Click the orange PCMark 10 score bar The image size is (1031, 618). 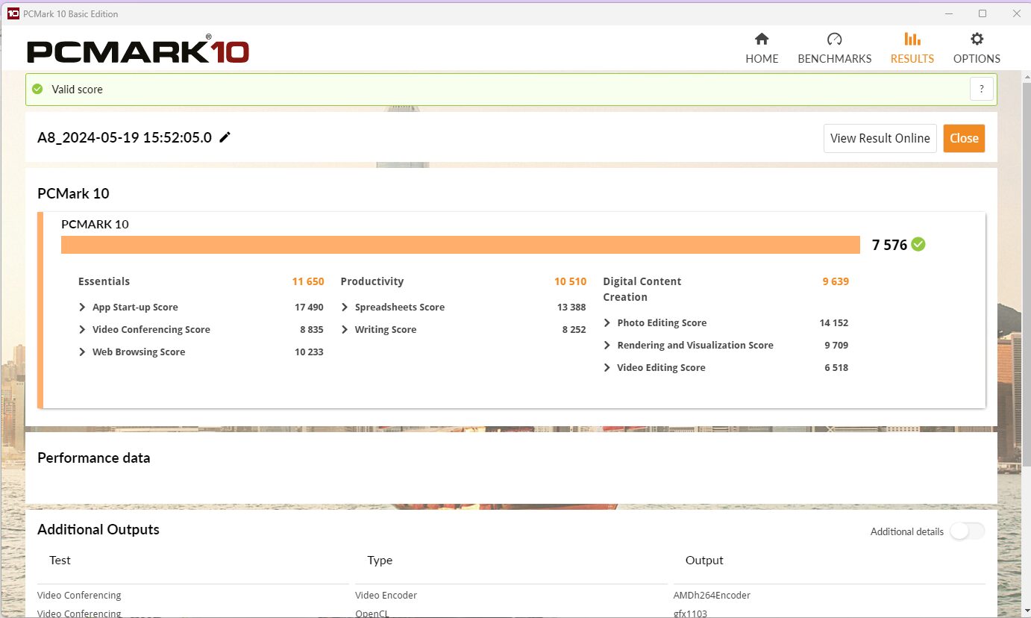[x=460, y=245]
